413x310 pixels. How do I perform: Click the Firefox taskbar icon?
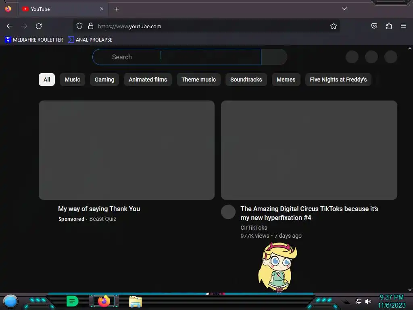[104, 301]
